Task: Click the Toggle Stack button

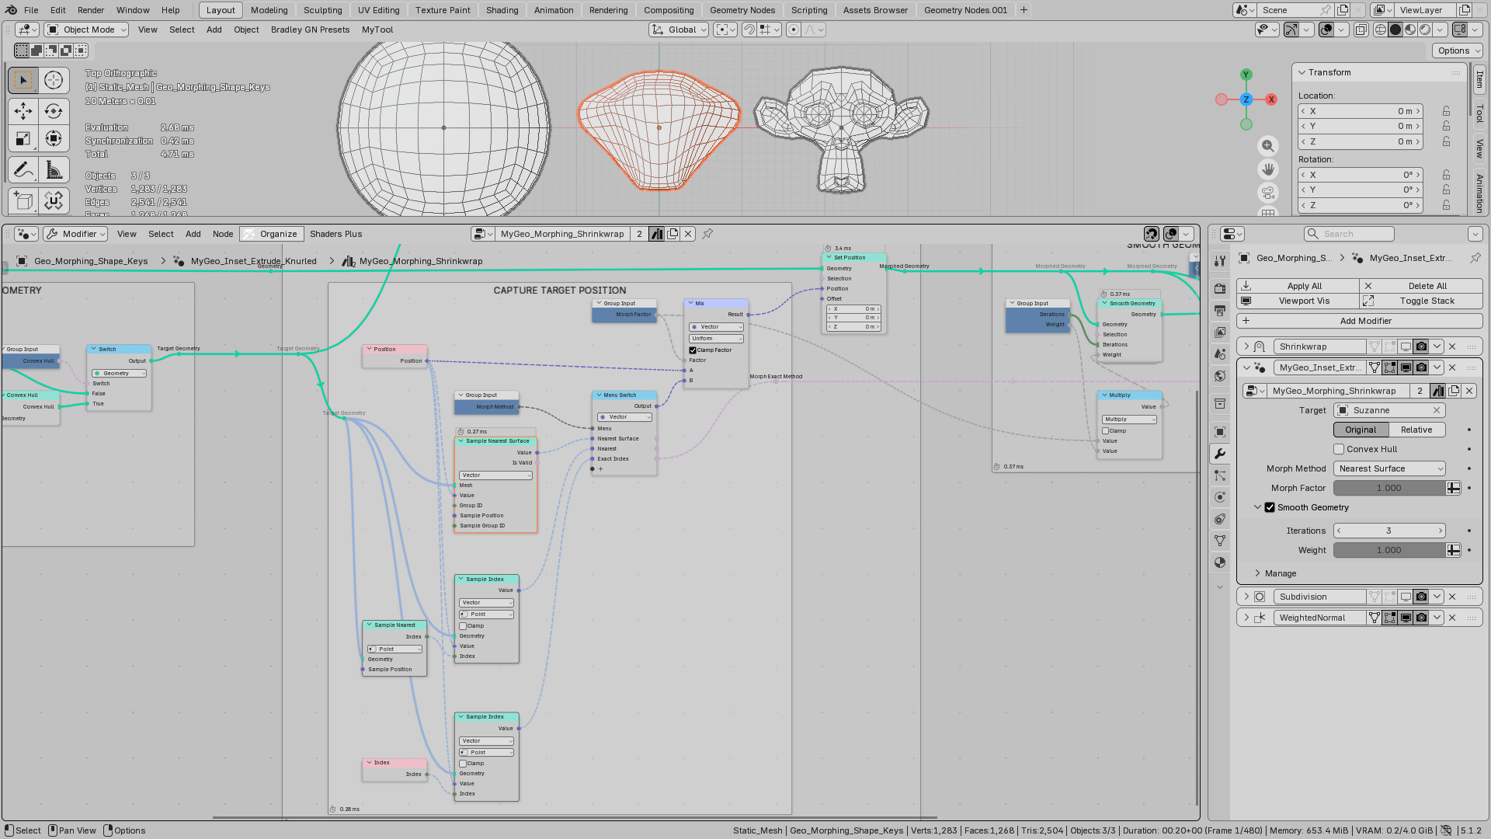Action: tap(1421, 301)
